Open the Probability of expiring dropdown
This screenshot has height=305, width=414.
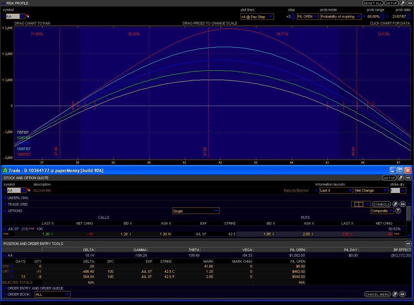click(x=341, y=17)
